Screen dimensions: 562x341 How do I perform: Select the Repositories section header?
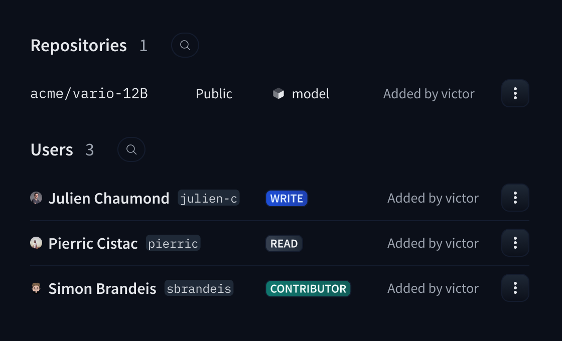[x=78, y=45]
